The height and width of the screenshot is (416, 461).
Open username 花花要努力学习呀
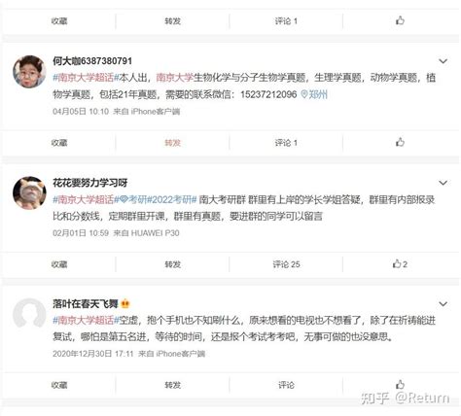click(90, 183)
